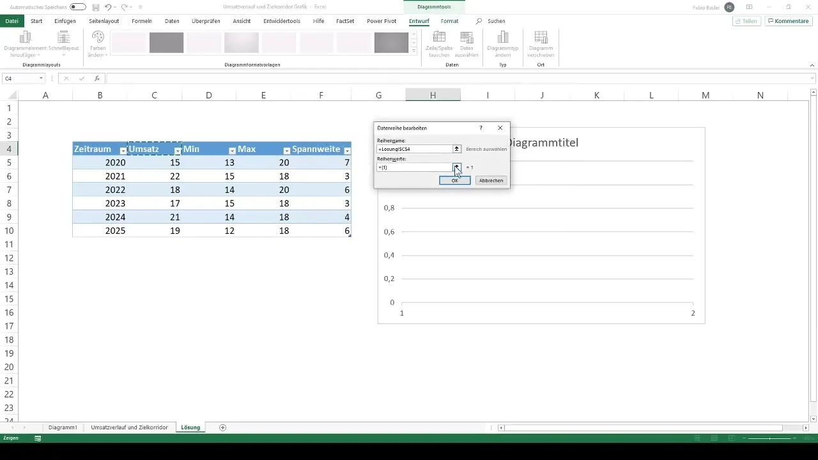Click the Diagramm verschieben icon

(x=541, y=38)
